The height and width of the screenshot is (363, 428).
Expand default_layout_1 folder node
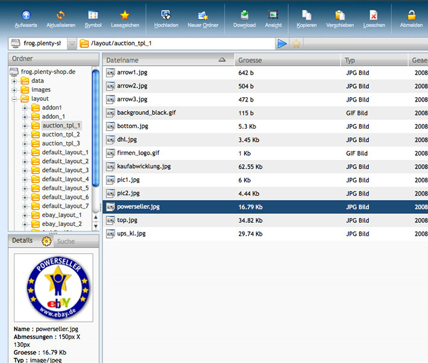click(x=25, y=153)
